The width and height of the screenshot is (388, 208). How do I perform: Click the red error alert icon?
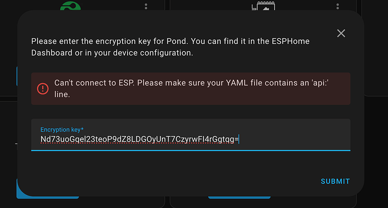pos(43,89)
